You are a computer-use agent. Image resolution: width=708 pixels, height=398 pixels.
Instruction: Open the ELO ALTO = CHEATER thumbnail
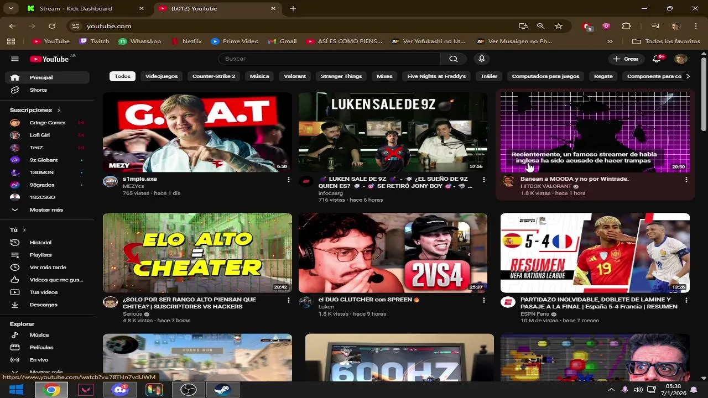(x=197, y=253)
